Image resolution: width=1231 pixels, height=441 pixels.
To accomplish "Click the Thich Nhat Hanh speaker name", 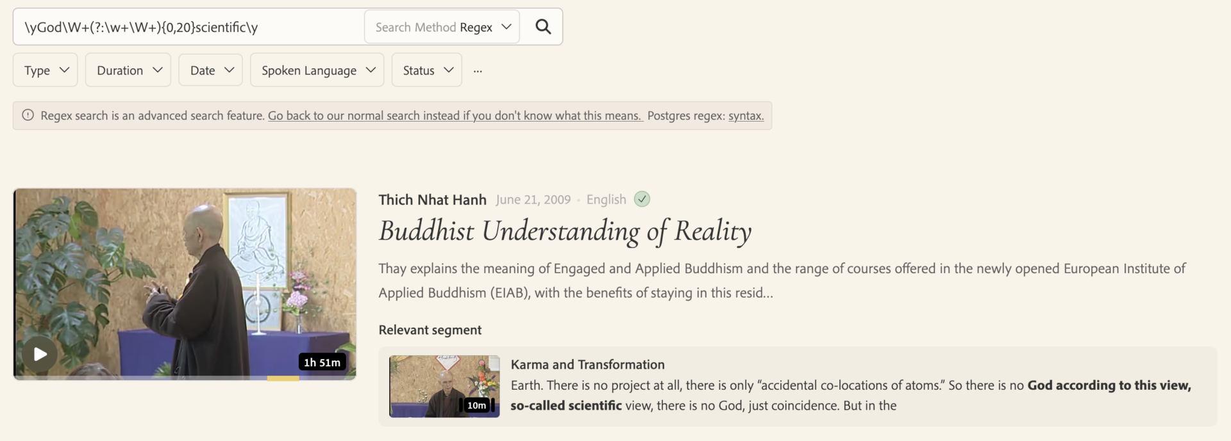I will (x=432, y=200).
